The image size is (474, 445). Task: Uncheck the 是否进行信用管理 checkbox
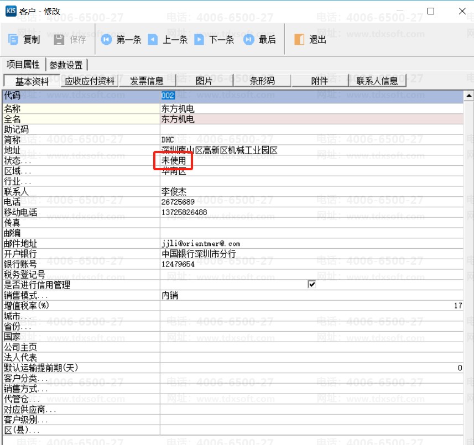(311, 284)
